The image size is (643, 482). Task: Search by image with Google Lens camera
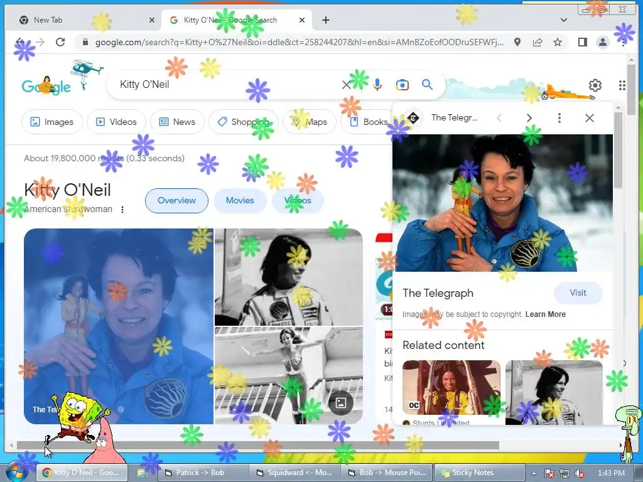(403, 85)
